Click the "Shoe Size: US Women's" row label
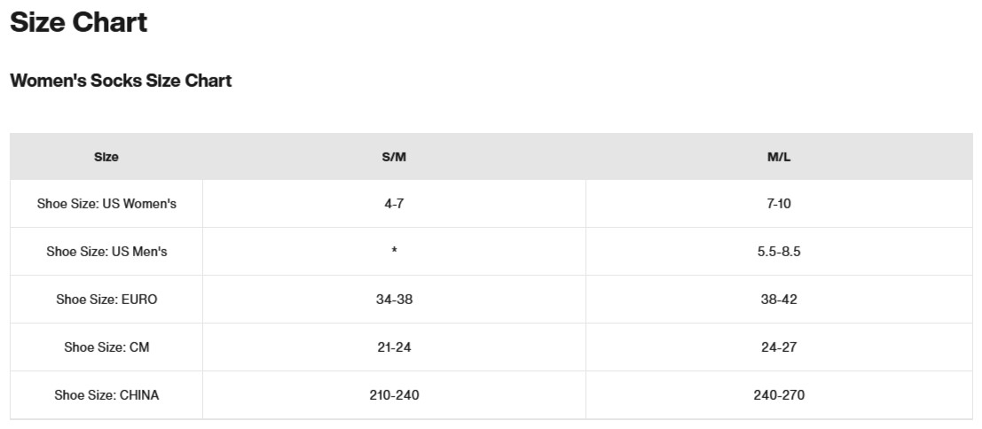 (106, 204)
